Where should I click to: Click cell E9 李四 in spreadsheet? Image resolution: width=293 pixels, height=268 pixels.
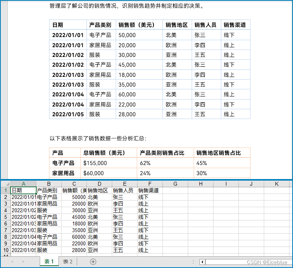pos(125,243)
